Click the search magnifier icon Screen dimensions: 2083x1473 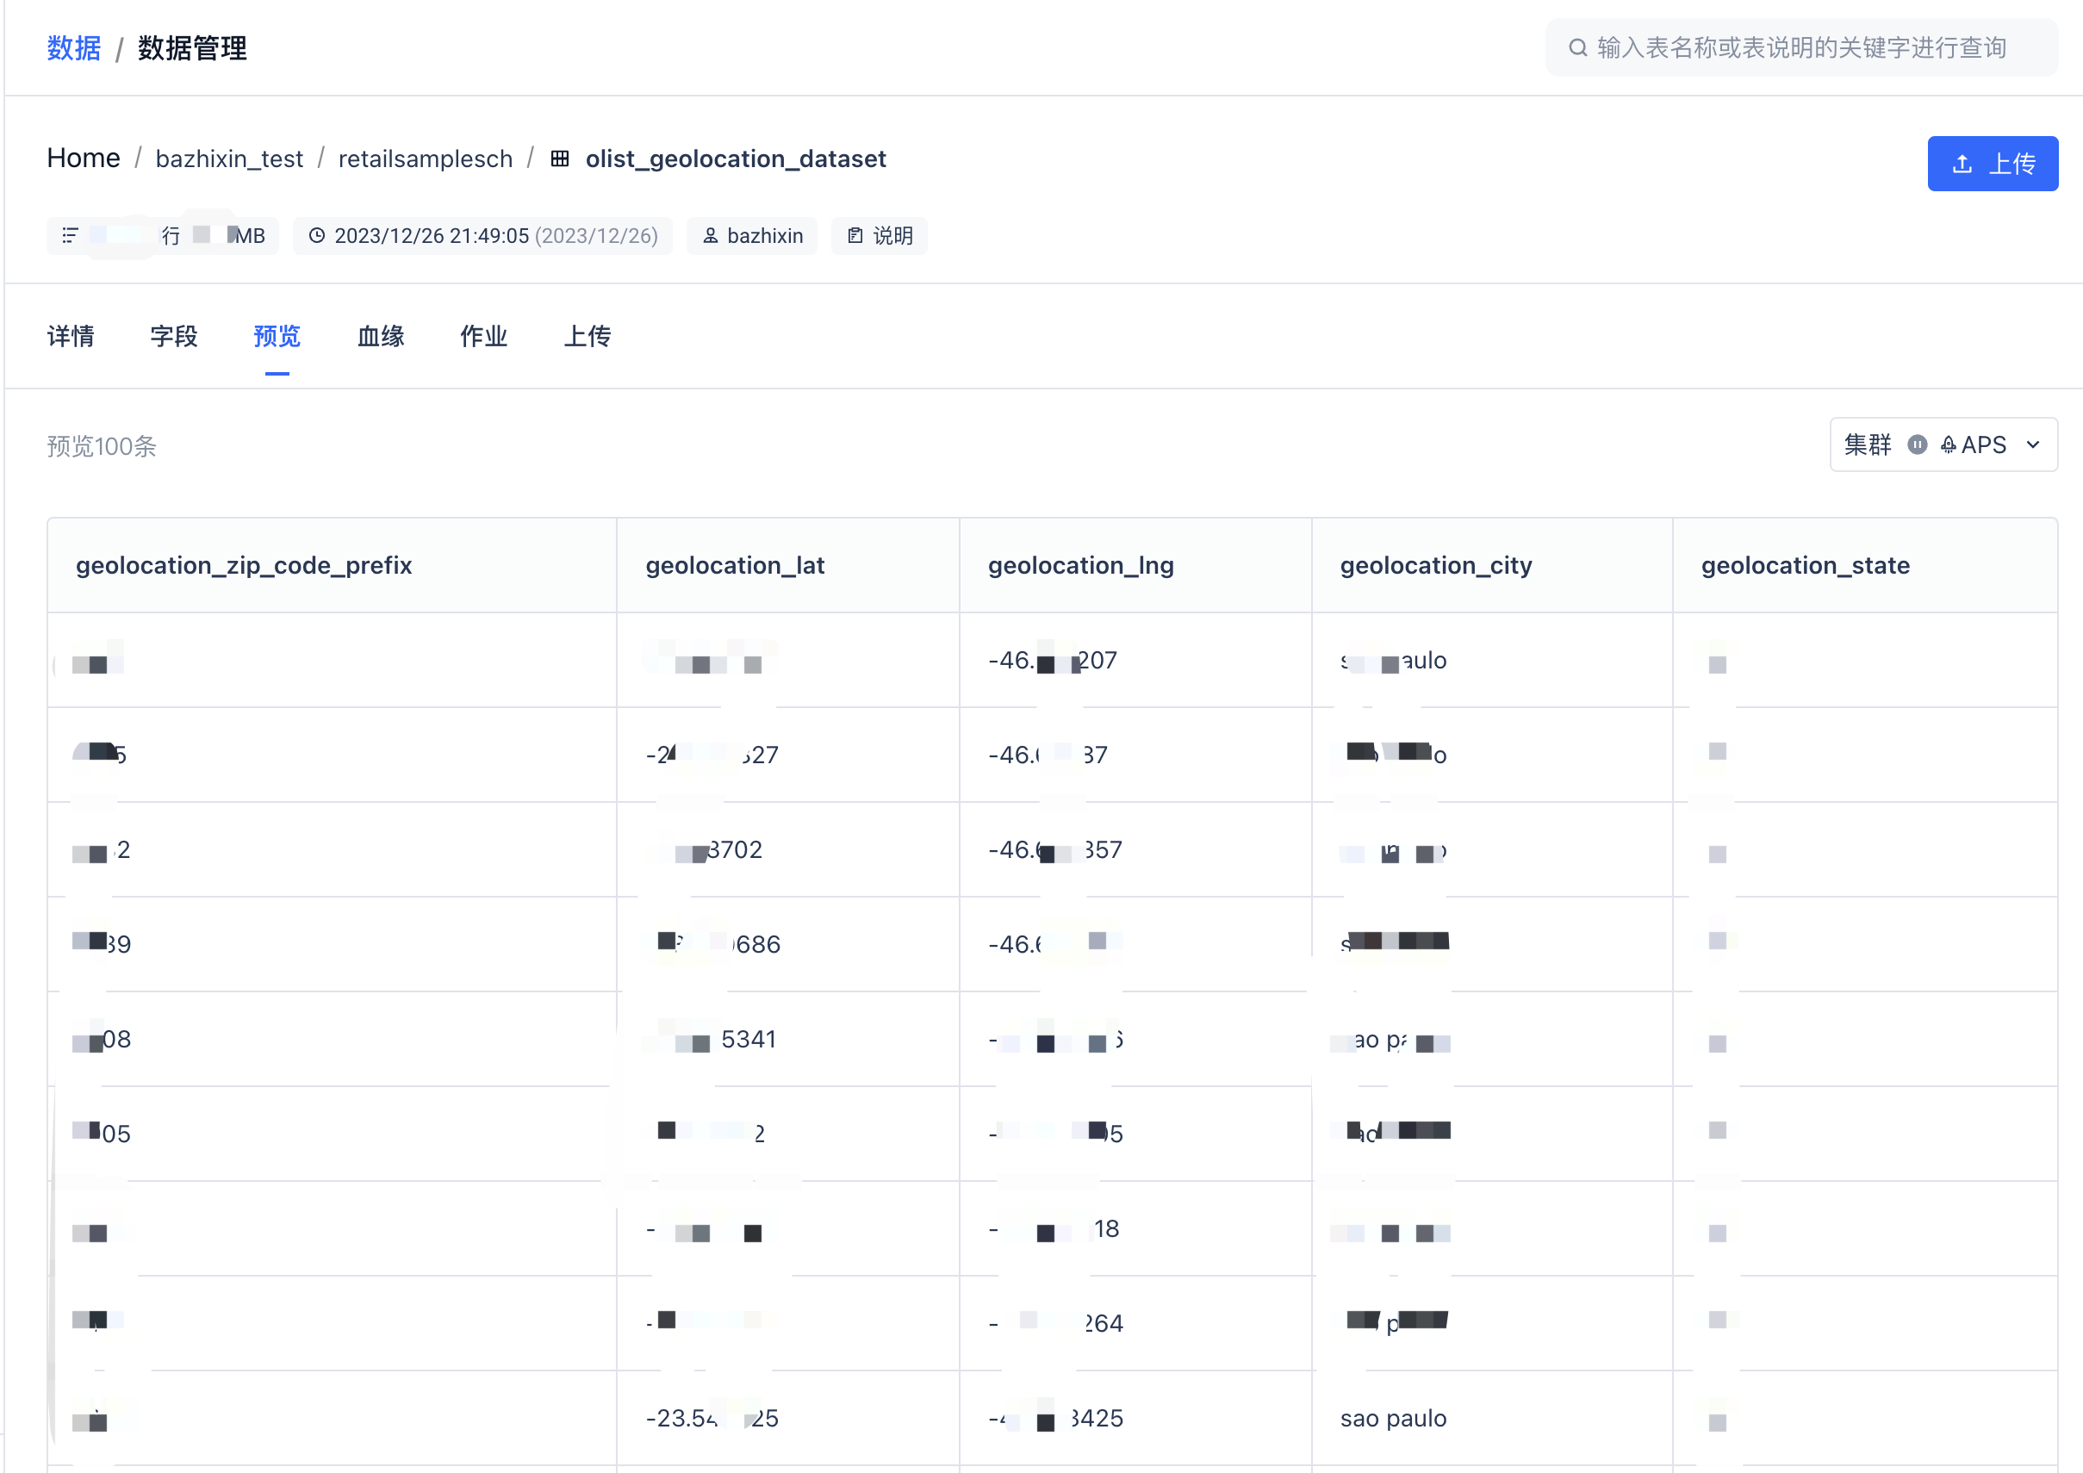[1577, 47]
